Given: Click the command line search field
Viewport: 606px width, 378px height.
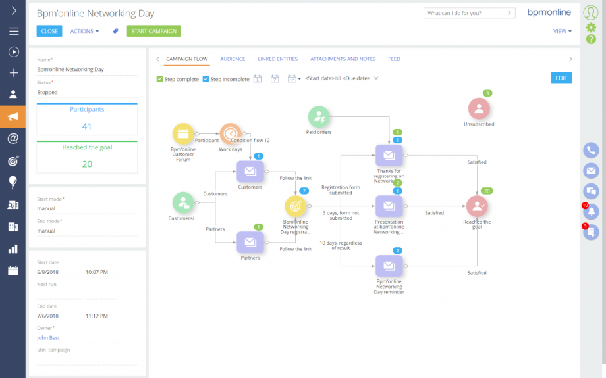Looking at the screenshot, I should pos(466,13).
